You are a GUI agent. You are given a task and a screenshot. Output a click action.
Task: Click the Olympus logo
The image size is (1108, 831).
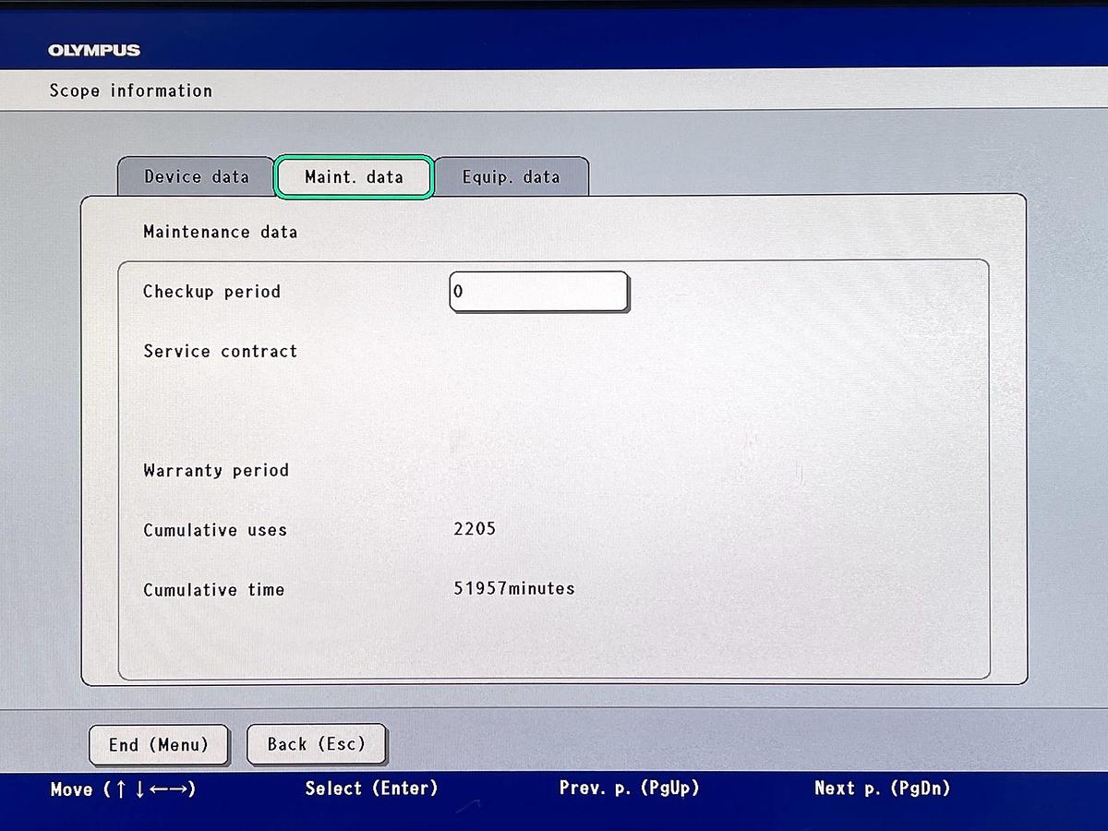[94, 50]
